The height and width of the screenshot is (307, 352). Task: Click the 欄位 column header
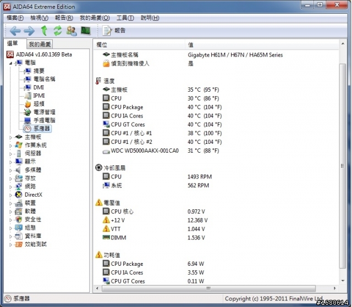(139, 45)
